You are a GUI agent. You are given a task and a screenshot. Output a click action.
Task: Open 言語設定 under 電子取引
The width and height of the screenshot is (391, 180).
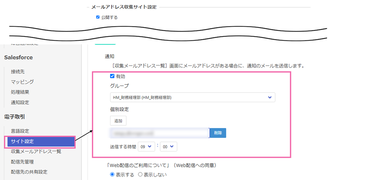[x=20, y=131]
